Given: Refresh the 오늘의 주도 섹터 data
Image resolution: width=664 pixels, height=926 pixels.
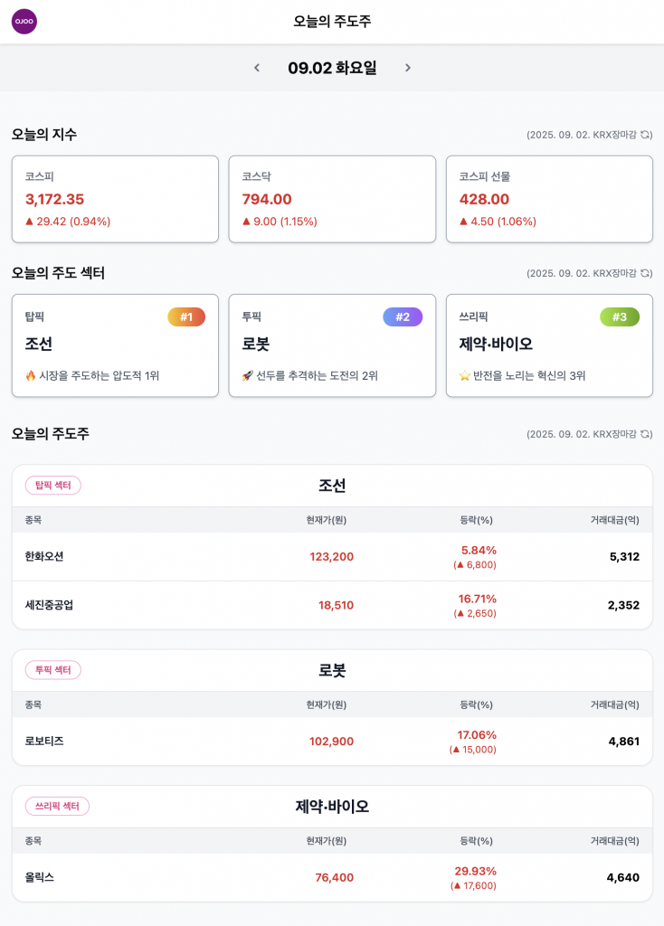Looking at the screenshot, I should [x=646, y=273].
